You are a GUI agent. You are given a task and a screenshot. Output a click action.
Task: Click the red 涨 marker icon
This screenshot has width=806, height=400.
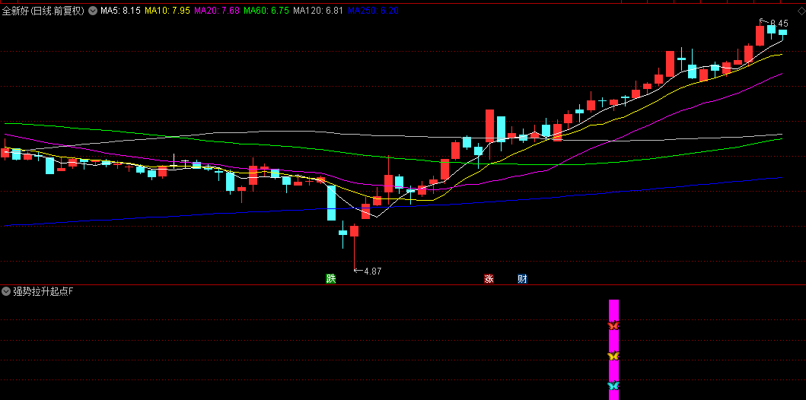click(489, 279)
